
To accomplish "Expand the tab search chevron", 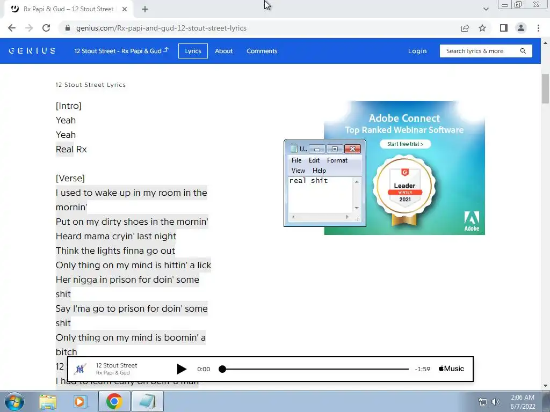I will 486,9.
